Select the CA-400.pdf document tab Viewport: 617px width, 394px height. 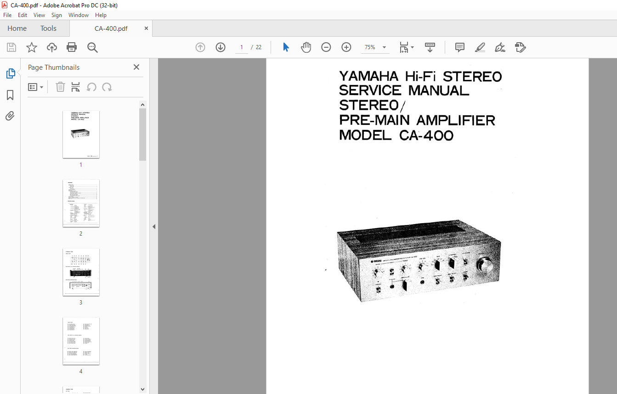(111, 28)
